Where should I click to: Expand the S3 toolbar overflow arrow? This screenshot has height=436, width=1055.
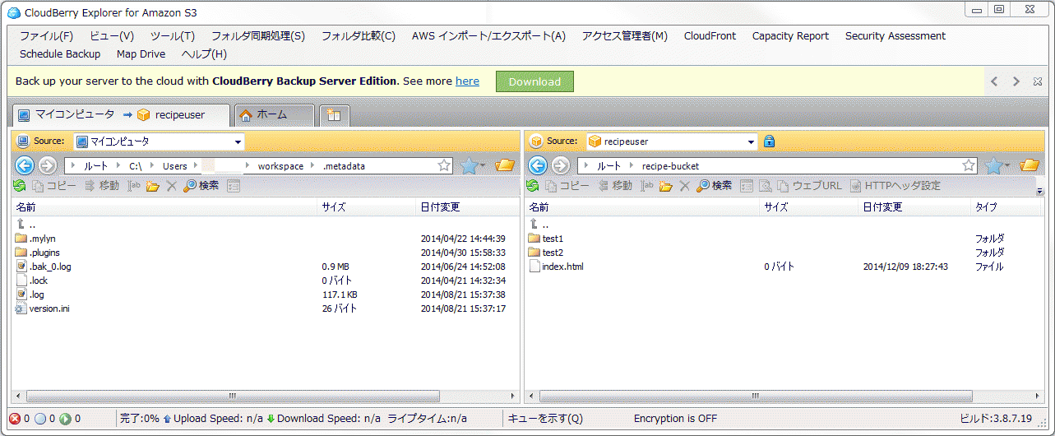(1039, 191)
